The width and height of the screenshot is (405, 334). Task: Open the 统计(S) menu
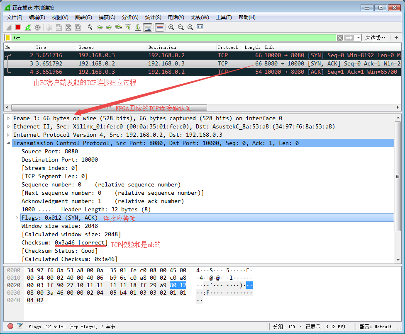click(x=153, y=17)
